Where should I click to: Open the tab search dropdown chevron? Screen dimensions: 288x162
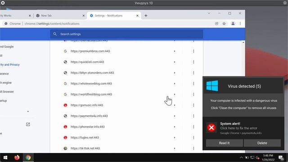tap(209, 13)
